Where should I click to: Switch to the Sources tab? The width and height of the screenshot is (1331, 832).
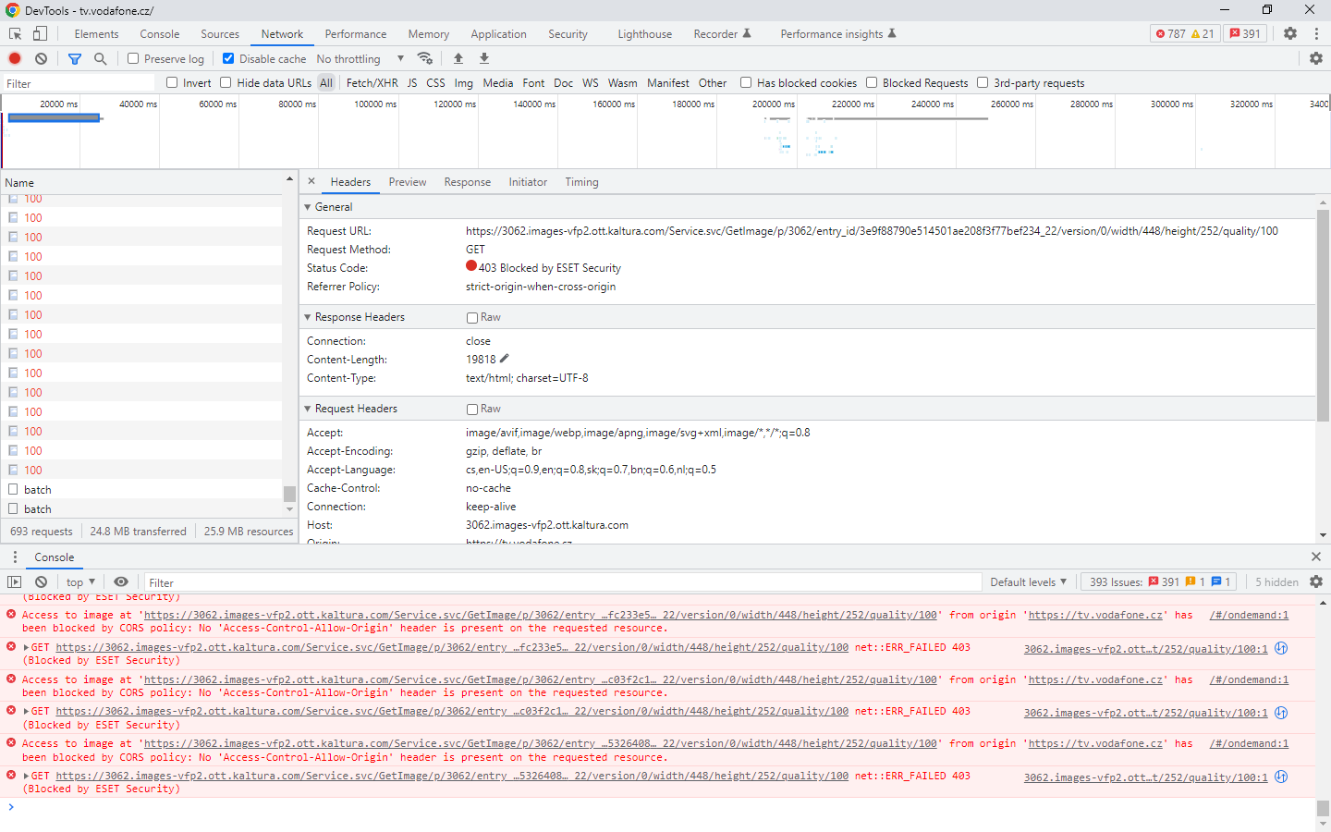click(x=220, y=34)
